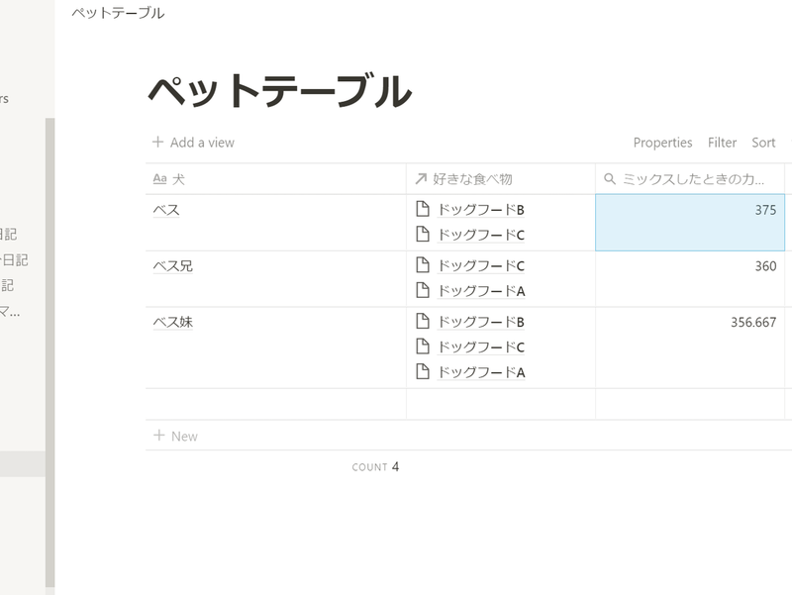The width and height of the screenshot is (792, 595).
Task: Open the Properties panel
Action: pos(662,143)
